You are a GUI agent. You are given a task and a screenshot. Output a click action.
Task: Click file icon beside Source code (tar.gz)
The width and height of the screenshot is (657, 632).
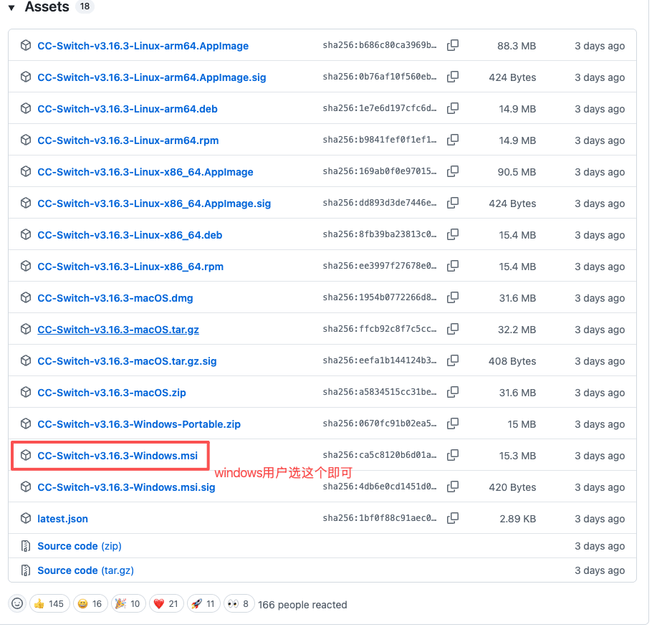tap(26, 571)
